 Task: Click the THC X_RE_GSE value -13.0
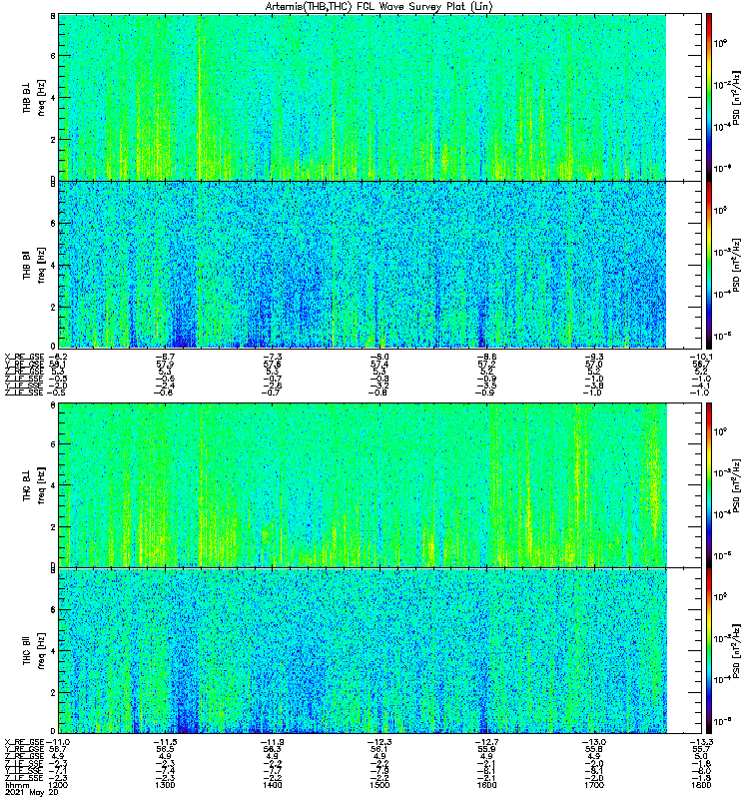point(594,742)
